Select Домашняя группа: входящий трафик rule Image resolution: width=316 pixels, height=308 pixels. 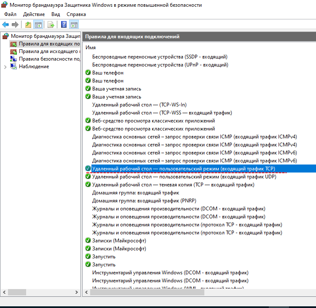coord(136,193)
